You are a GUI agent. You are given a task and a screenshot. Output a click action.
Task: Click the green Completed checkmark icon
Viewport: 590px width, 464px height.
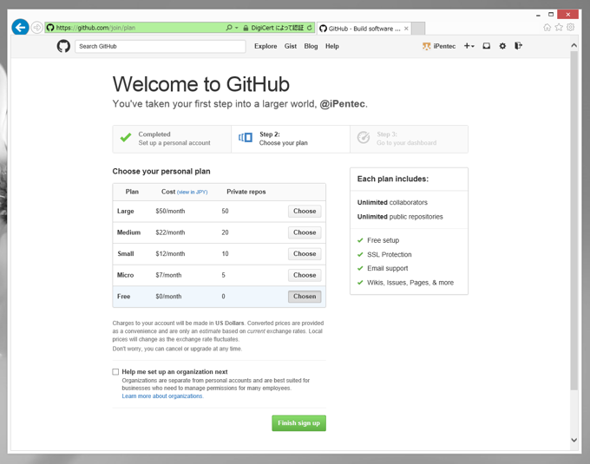126,138
